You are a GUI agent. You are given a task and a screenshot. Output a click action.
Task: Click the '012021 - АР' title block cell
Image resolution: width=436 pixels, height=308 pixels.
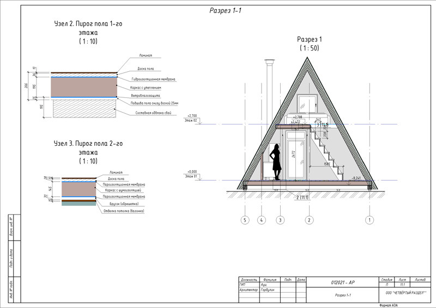pyautogui.click(x=342, y=283)
